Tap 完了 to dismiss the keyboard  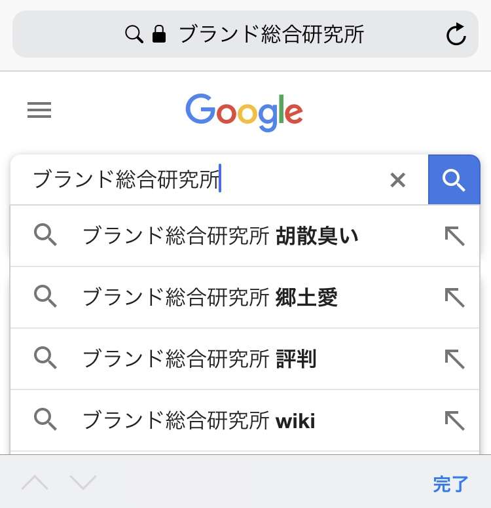450,484
